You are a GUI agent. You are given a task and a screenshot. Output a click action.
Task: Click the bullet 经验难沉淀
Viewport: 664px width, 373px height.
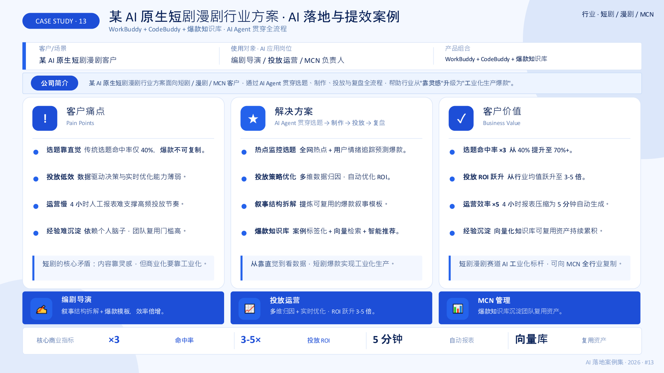(117, 231)
